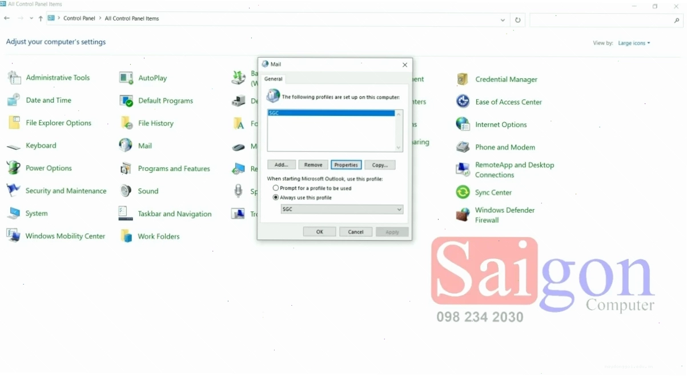687x376 pixels.
Task: Select Always use this profile option
Action: pos(302,198)
